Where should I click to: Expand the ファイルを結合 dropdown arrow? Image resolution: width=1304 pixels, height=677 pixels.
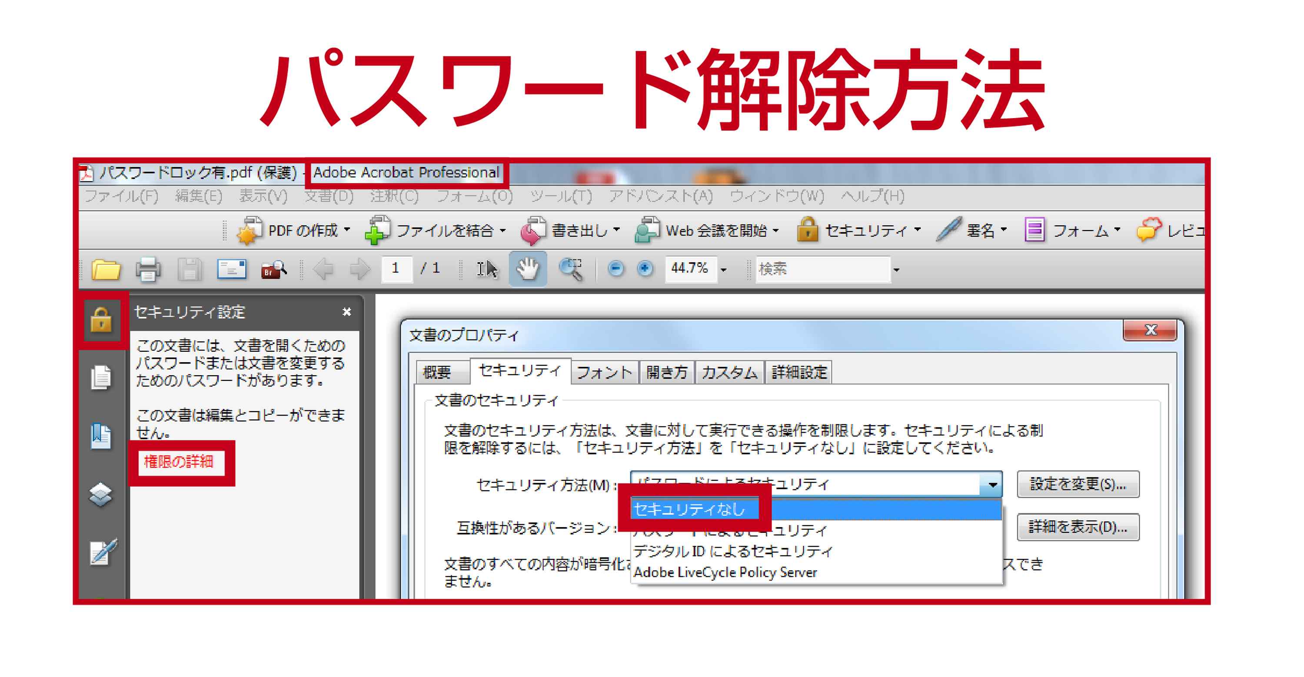[502, 231]
